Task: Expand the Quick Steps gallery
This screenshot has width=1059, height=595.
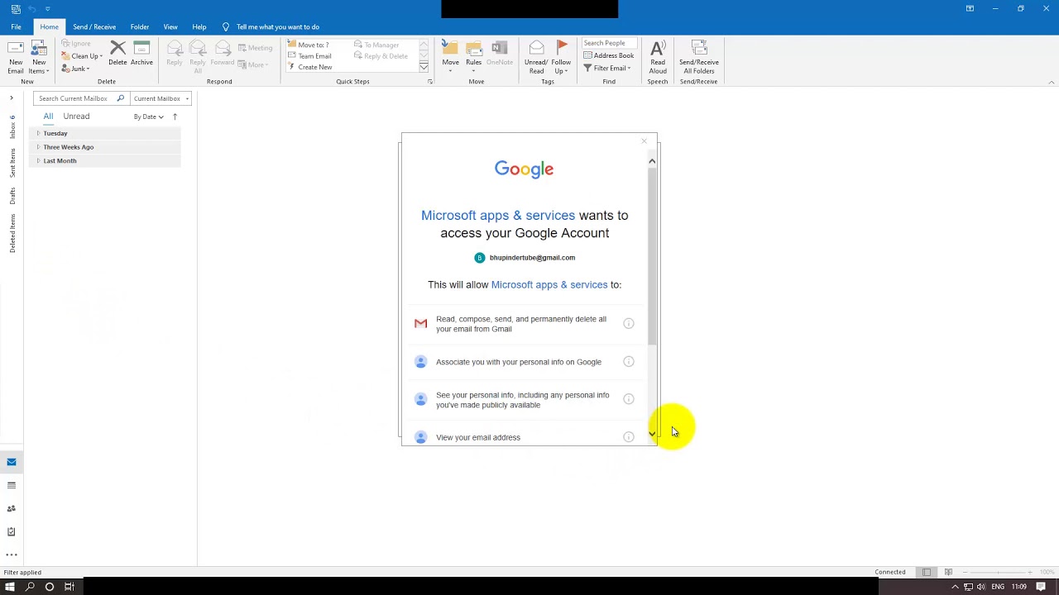Action: coord(424,67)
